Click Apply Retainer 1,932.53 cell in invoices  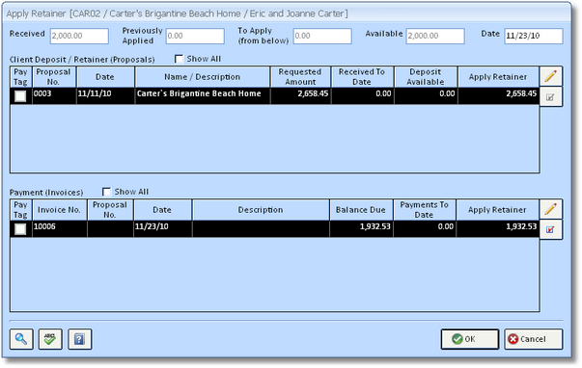[x=498, y=228]
